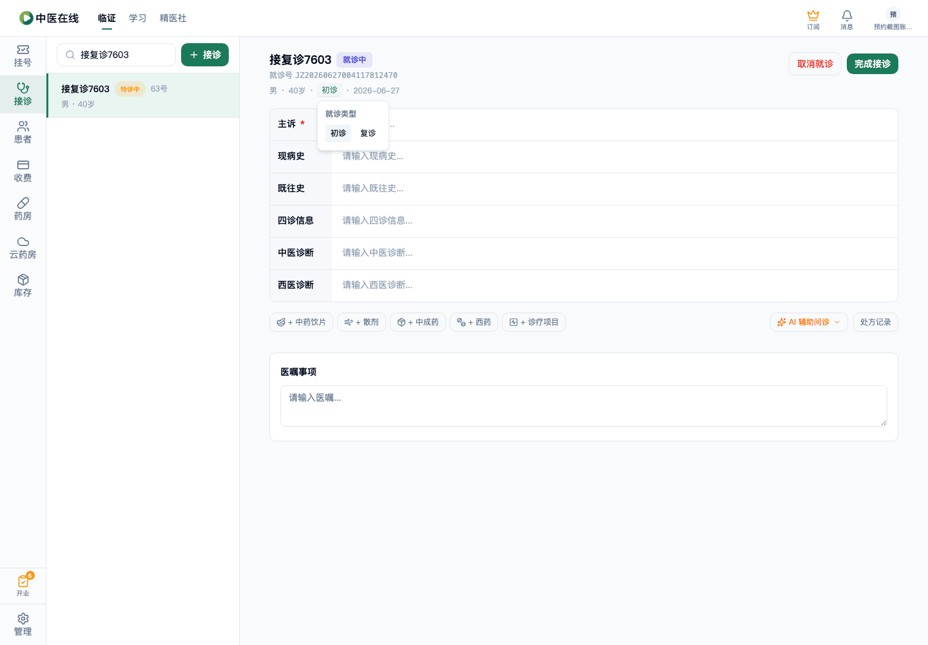Click the 63号 queue number
This screenshot has width=928, height=645.
pos(159,89)
